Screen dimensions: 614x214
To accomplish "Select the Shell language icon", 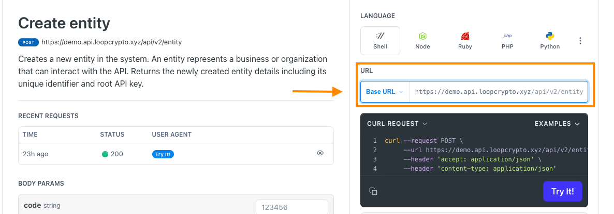I will [380, 36].
